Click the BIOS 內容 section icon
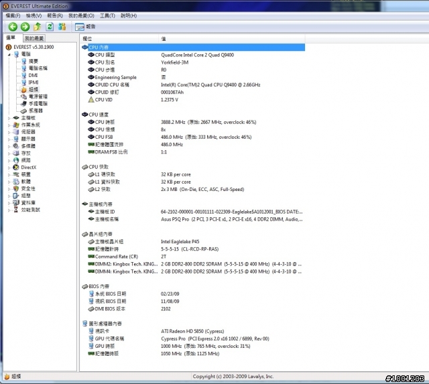Image resolution: width=429 pixels, height=384 pixels. click(85, 286)
